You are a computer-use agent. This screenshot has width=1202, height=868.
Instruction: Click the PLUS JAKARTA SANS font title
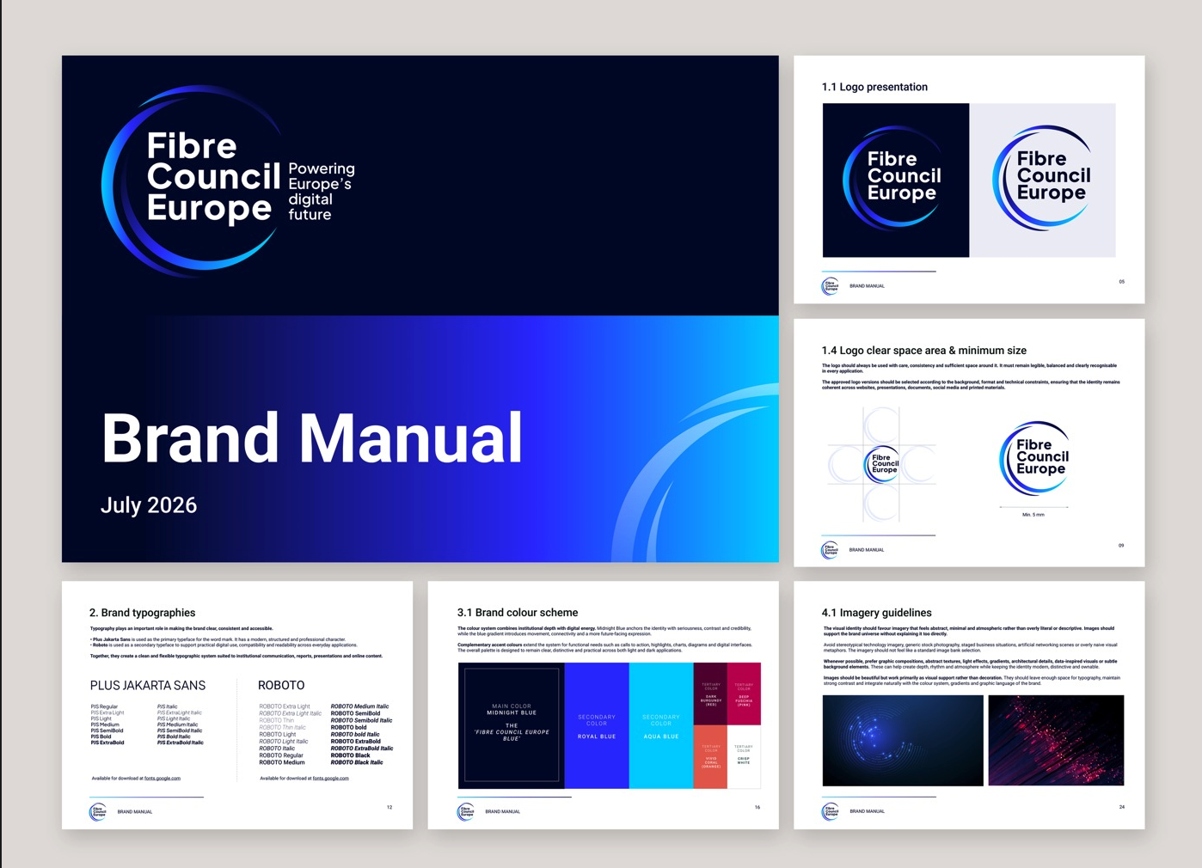point(148,686)
